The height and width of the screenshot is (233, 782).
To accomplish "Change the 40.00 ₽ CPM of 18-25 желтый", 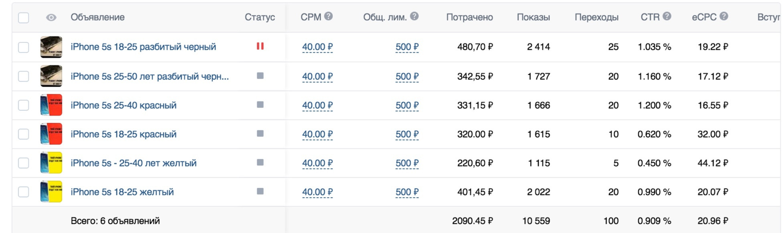I will [x=317, y=192].
